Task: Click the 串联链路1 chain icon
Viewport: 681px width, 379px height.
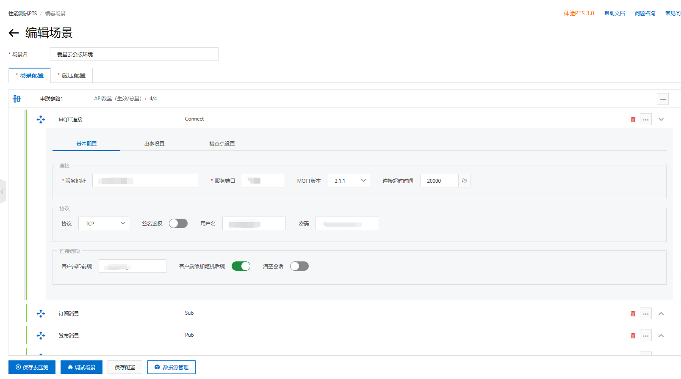Action: pyautogui.click(x=17, y=99)
